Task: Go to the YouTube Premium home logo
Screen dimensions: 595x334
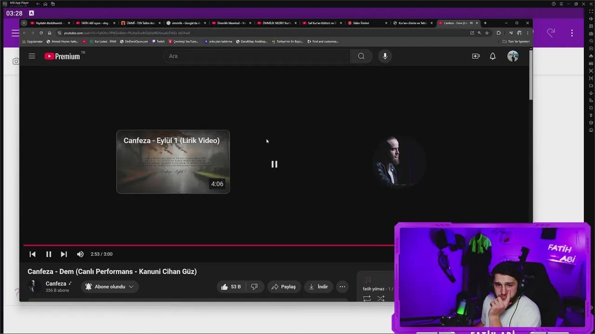Action: 62,56
